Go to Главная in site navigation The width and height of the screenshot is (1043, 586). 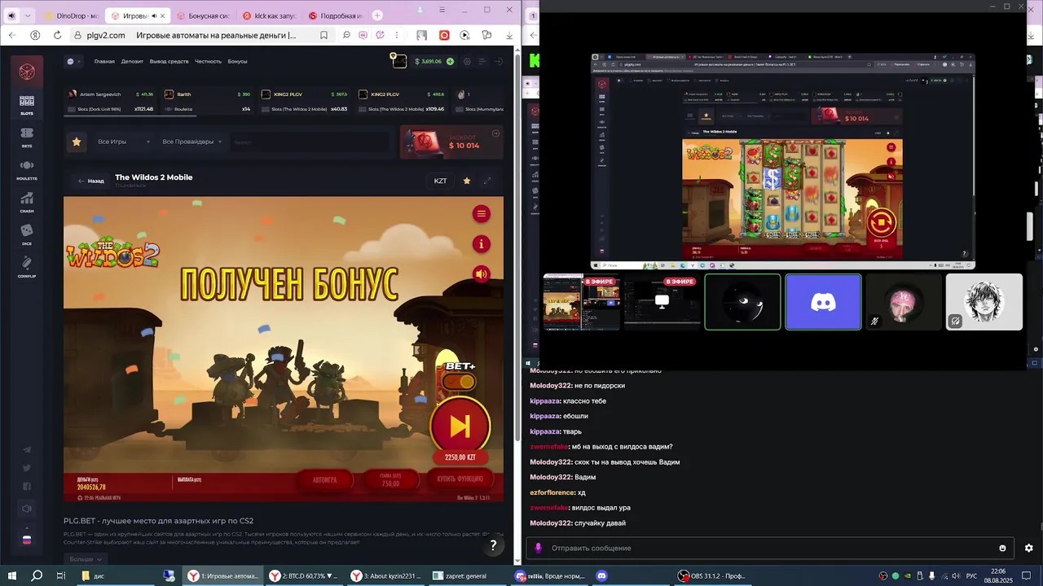coord(104,61)
